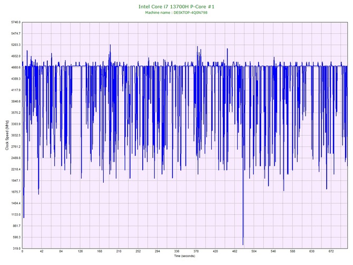Screen dimensions: 353x265
Task: Click the "Time (seconds)" axis label
Action: 184,256
